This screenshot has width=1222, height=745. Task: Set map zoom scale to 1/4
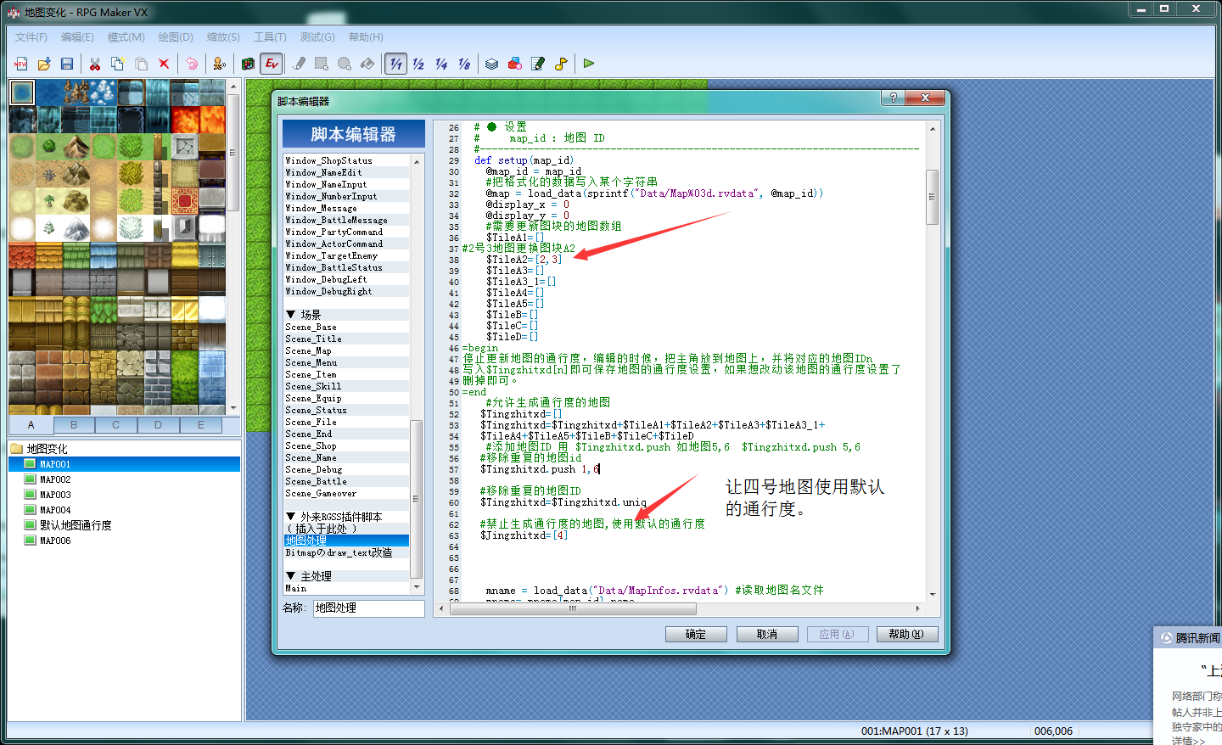click(441, 64)
